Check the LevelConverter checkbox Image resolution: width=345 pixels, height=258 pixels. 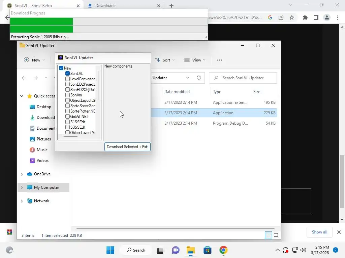pyautogui.click(x=67, y=79)
